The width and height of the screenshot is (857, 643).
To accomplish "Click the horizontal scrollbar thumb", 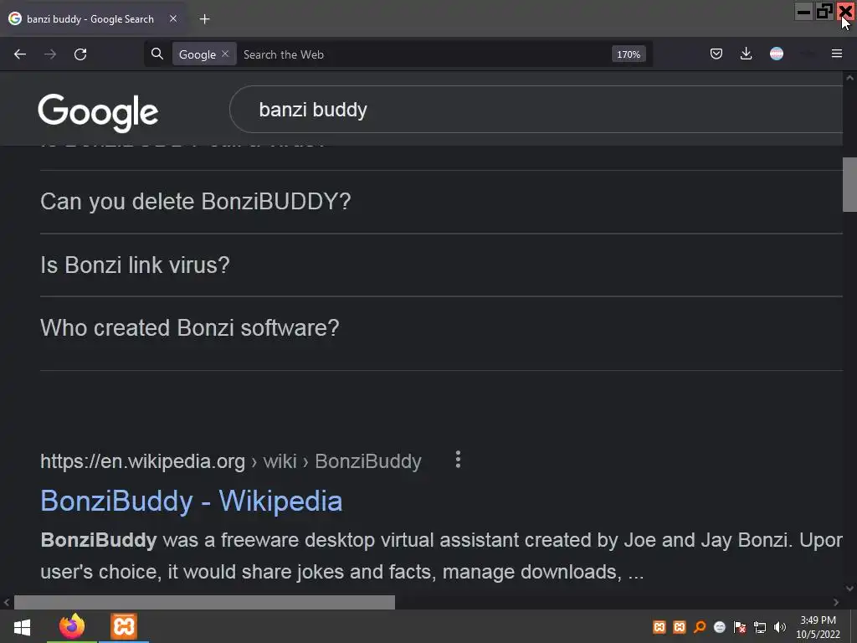I will (x=204, y=602).
